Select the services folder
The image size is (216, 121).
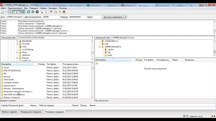[7, 77]
